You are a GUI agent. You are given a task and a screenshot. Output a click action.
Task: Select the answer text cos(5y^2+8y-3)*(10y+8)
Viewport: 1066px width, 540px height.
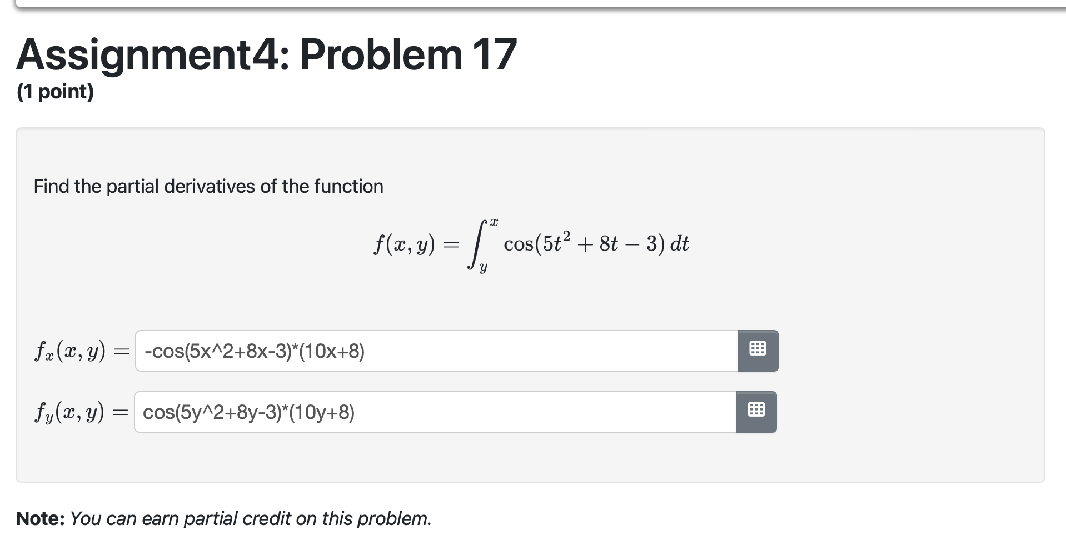tap(248, 412)
